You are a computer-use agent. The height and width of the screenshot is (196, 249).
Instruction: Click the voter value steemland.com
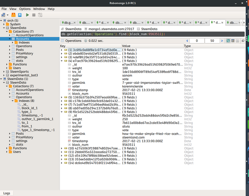click(x=133, y=137)
